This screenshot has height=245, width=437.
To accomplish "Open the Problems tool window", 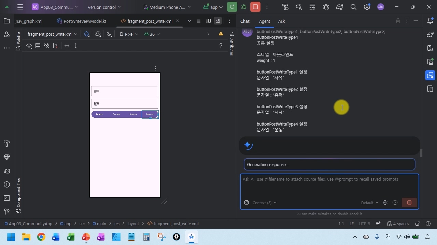I will pyautogui.click(x=6, y=184).
